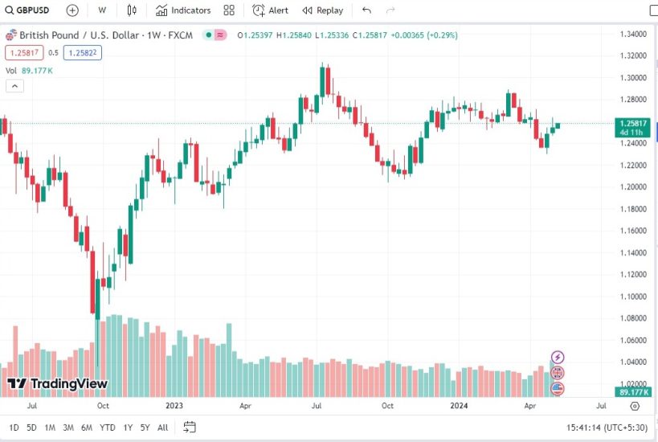Open the Indicators dialog

[183, 10]
